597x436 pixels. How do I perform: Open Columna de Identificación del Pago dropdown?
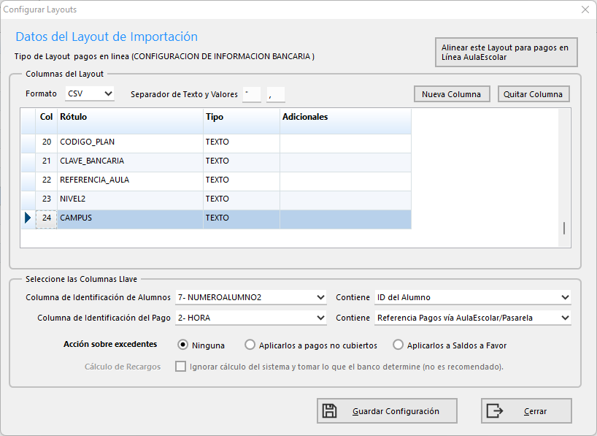click(250, 318)
